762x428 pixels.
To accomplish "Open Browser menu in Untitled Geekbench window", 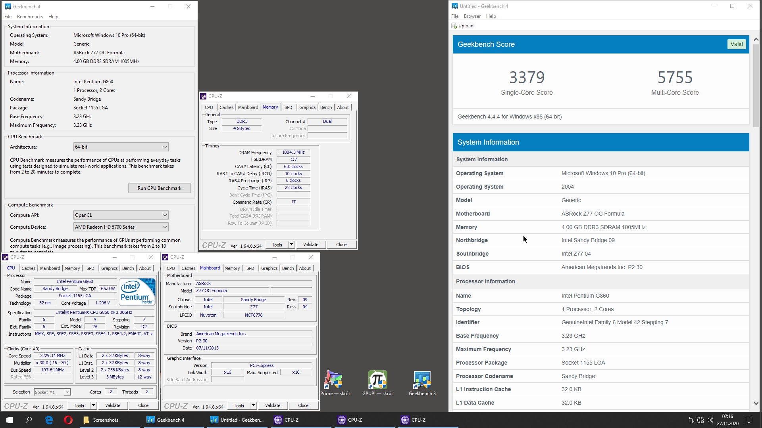I will 472,16.
